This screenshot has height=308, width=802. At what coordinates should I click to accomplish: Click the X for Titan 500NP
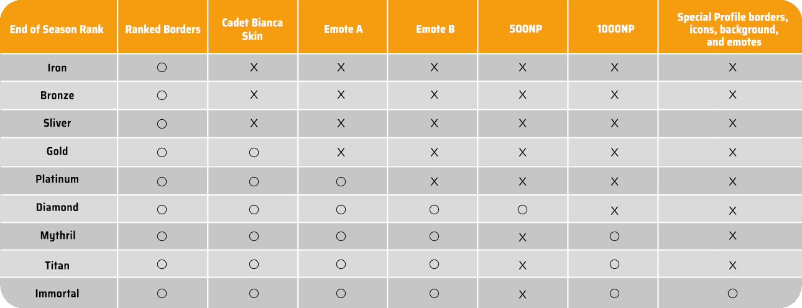[522, 266]
